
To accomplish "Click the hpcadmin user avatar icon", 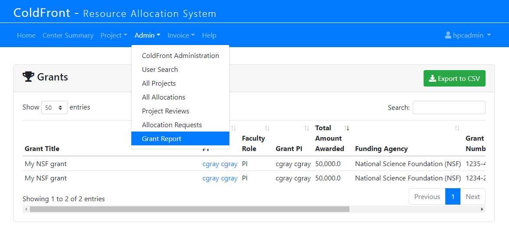I will tap(448, 35).
